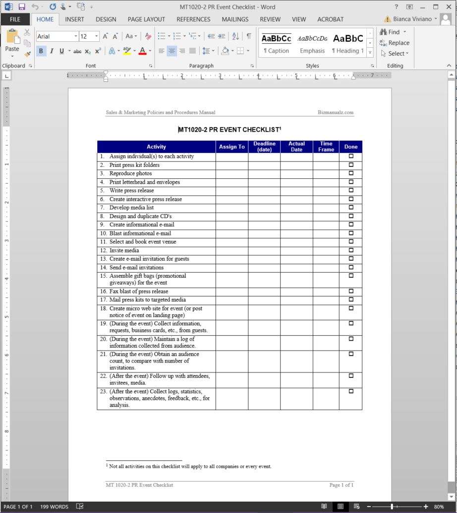
Task: Open the FILE tab
Action: (x=15, y=19)
